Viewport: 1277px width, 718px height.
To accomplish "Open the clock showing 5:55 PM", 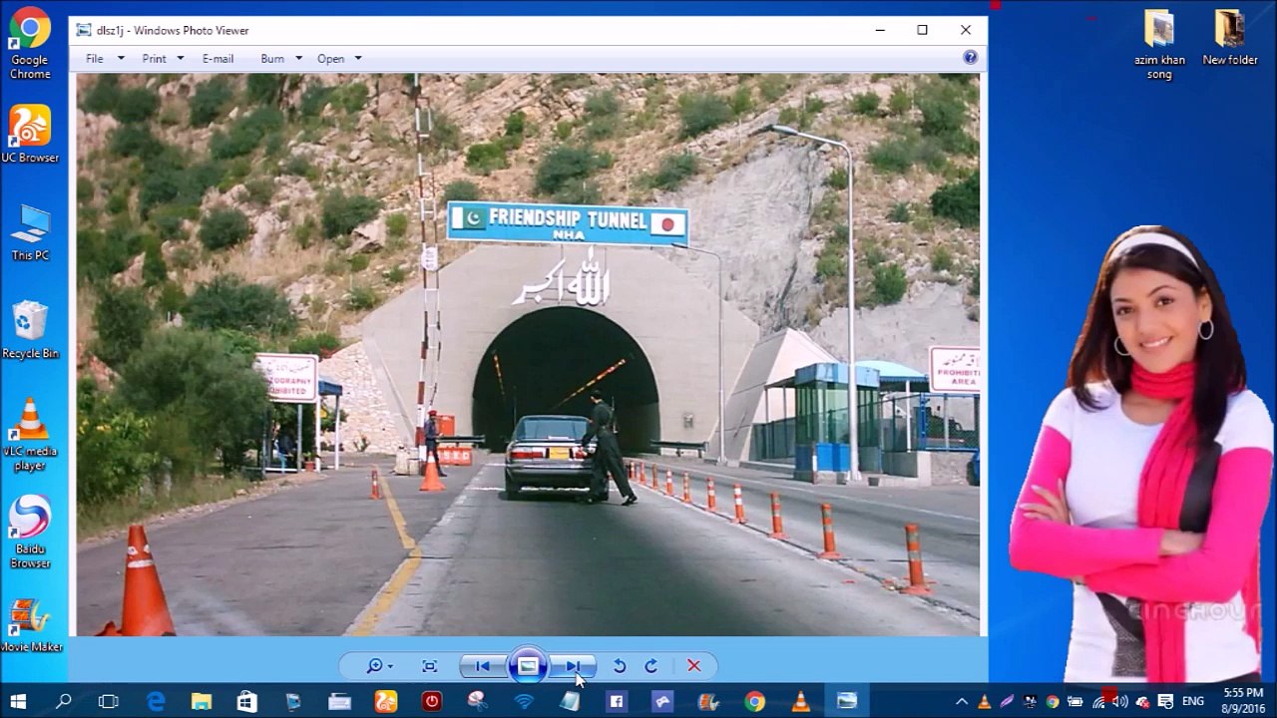I will [x=1243, y=700].
